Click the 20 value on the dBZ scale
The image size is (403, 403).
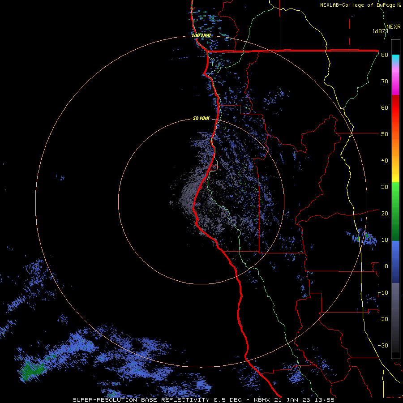pos(385,214)
